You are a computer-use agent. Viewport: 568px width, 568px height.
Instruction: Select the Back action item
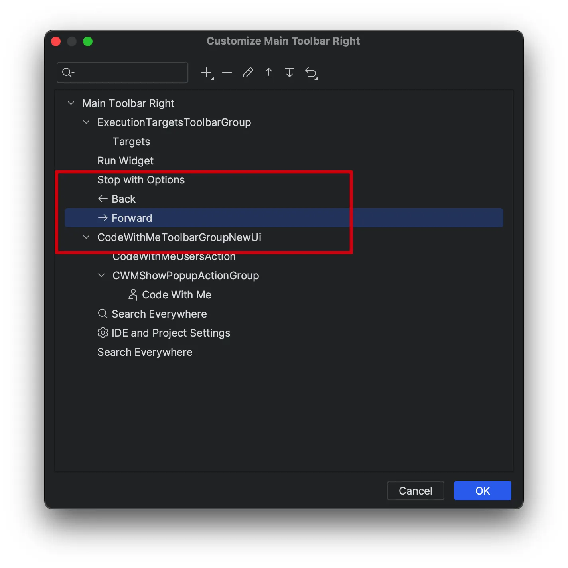tap(123, 199)
